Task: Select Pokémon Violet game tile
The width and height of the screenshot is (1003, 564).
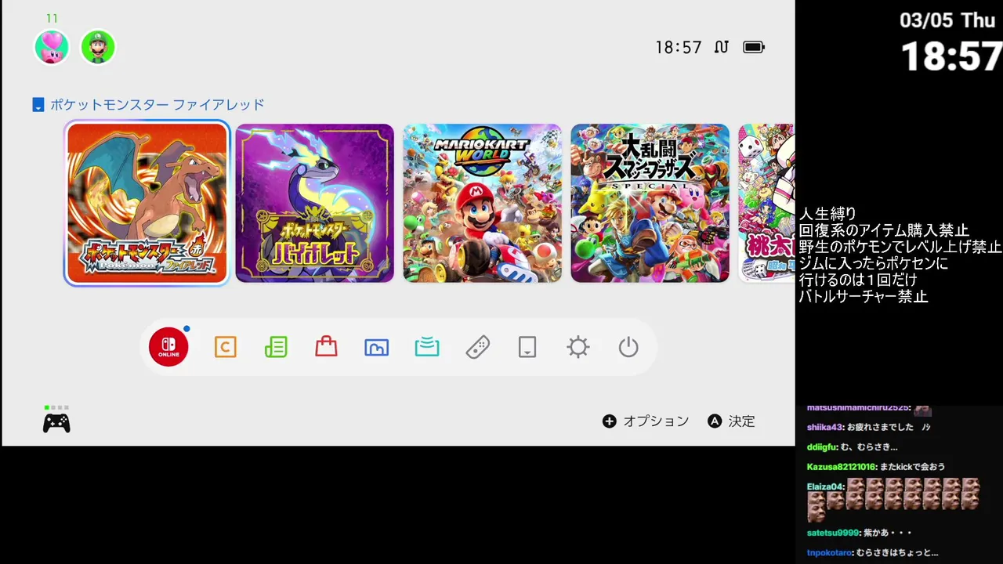Action: coord(315,203)
